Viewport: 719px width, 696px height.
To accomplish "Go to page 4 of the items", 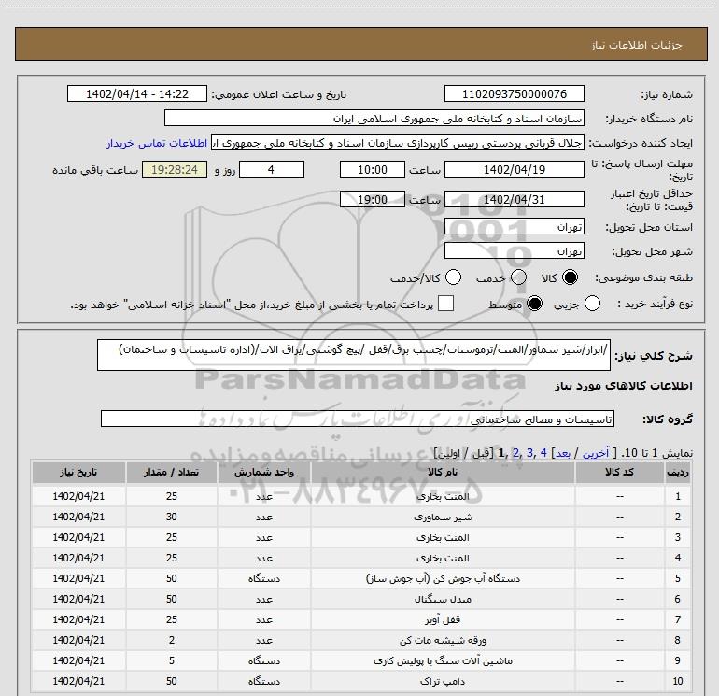I will pos(543,453).
